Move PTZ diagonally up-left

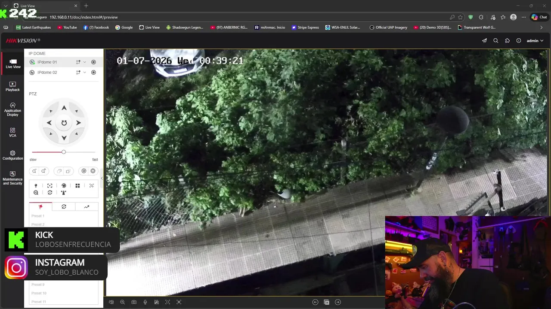tap(51, 112)
